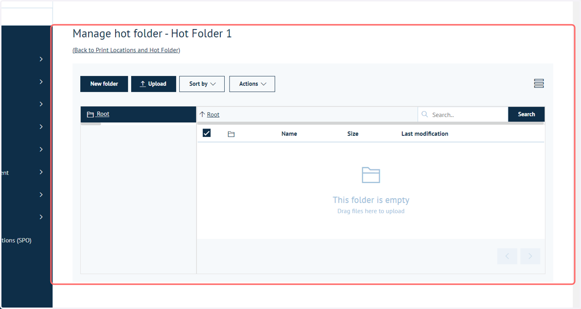Open the Actions dropdown
The image size is (581, 309).
coord(252,84)
